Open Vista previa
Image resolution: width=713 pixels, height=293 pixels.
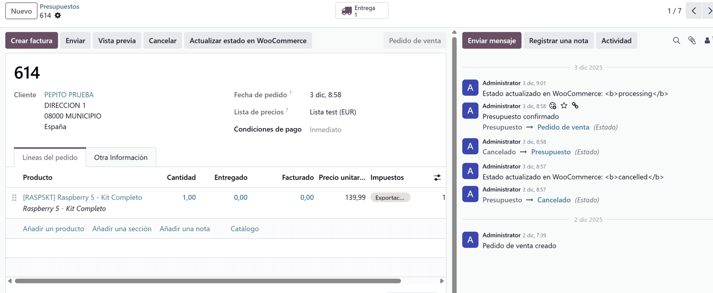(117, 40)
